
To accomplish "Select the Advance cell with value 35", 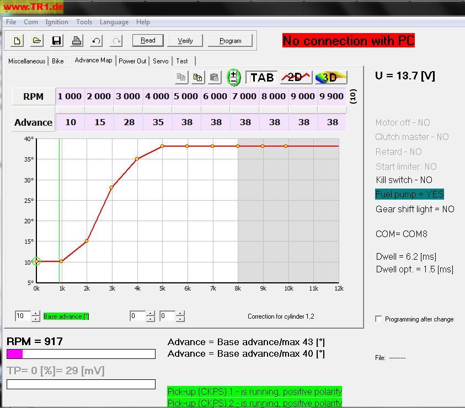I will click(x=158, y=122).
